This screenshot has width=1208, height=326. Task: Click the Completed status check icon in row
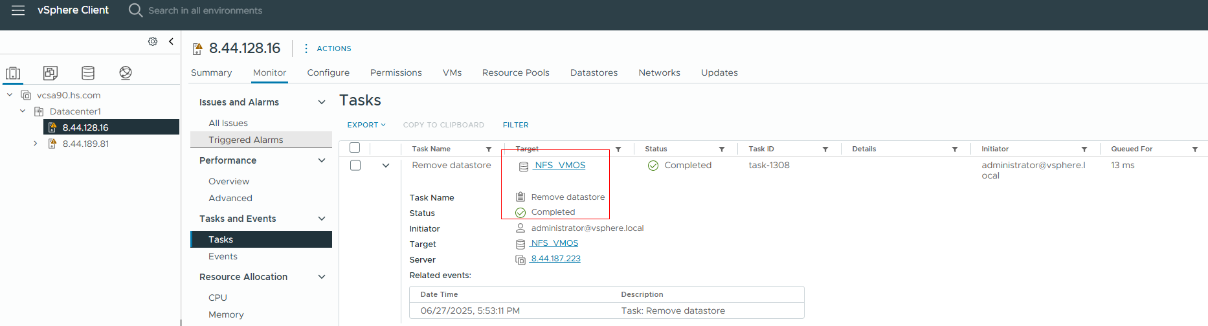point(653,166)
